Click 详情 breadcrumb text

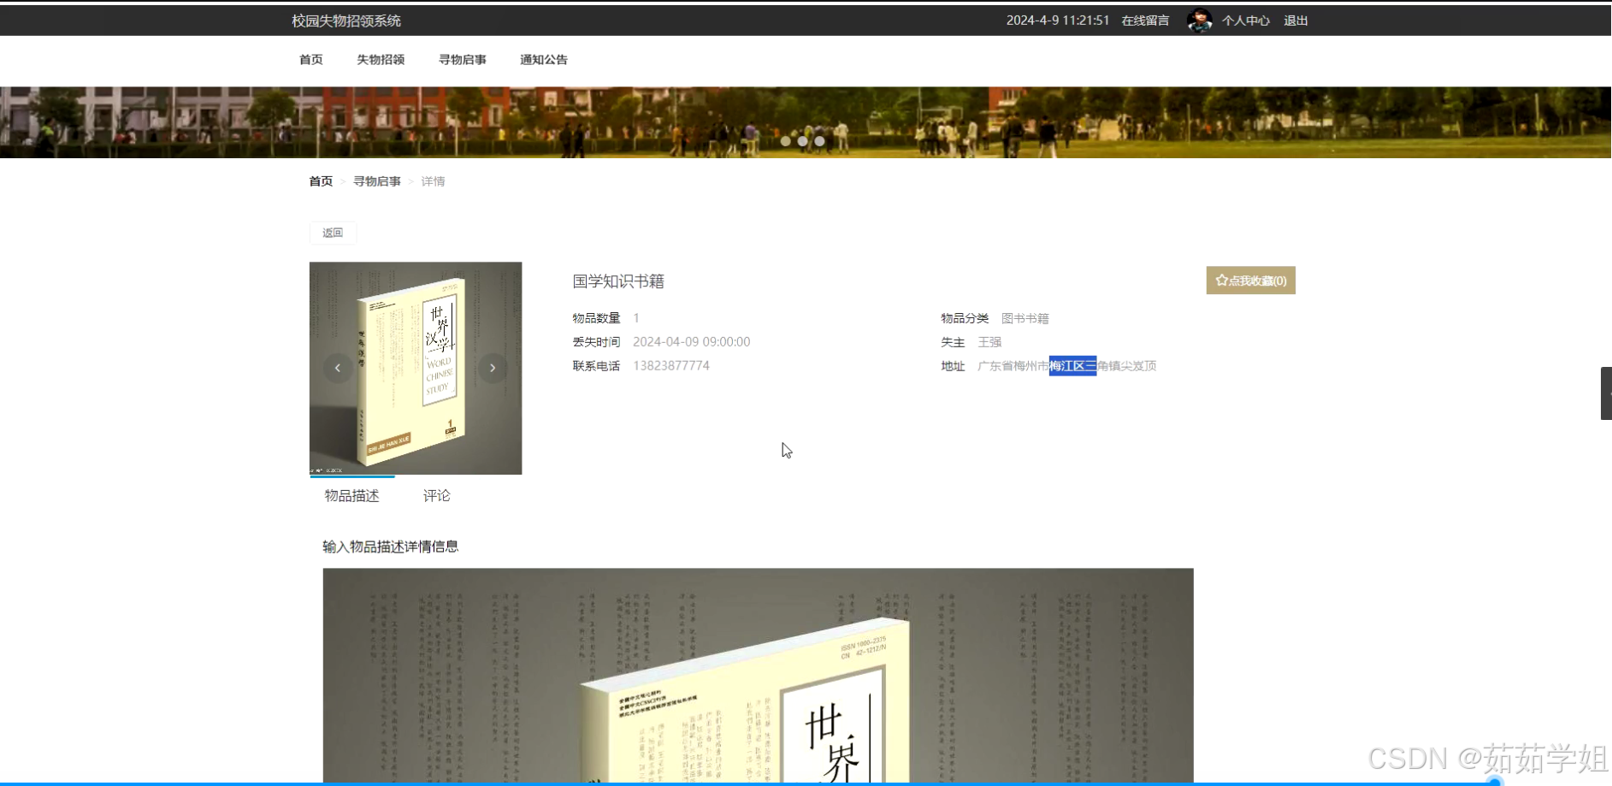(433, 181)
